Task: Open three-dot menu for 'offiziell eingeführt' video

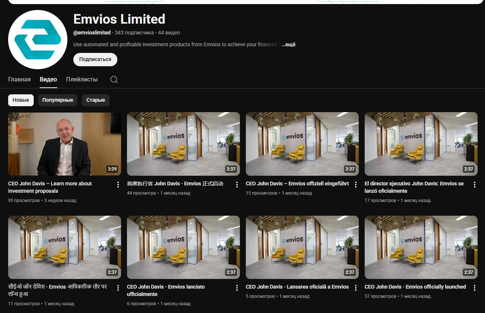Action: pos(356,185)
